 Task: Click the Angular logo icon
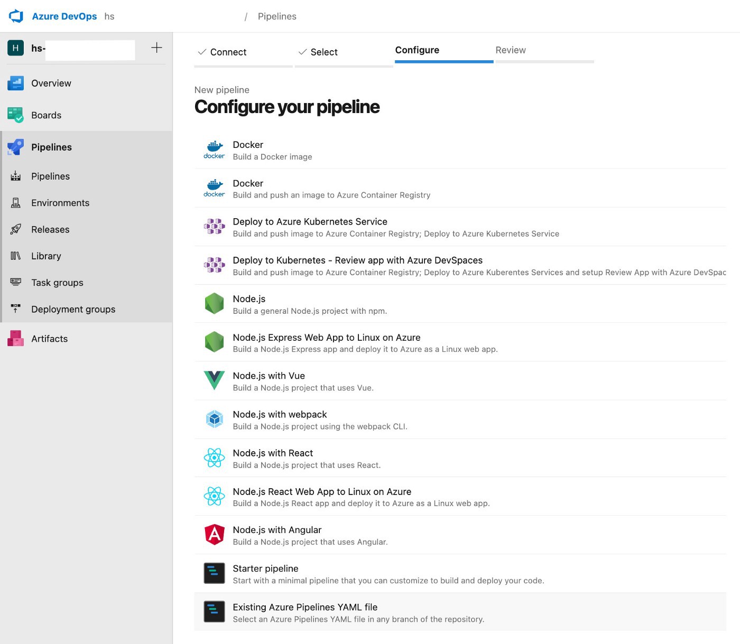pyautogui.click(x=214, y=535)
